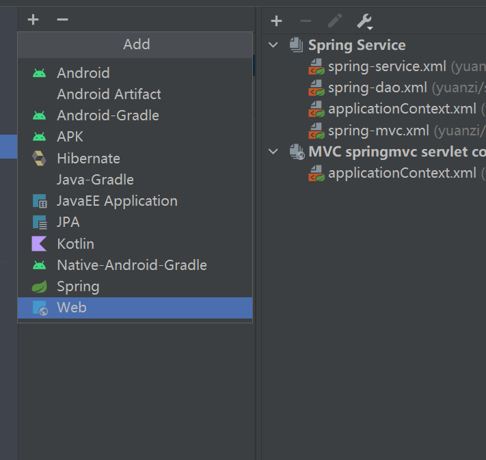Click the spring-dao.xml file icon
The width and height of the screenshot is (486, 460).
(x=316, y=88)
